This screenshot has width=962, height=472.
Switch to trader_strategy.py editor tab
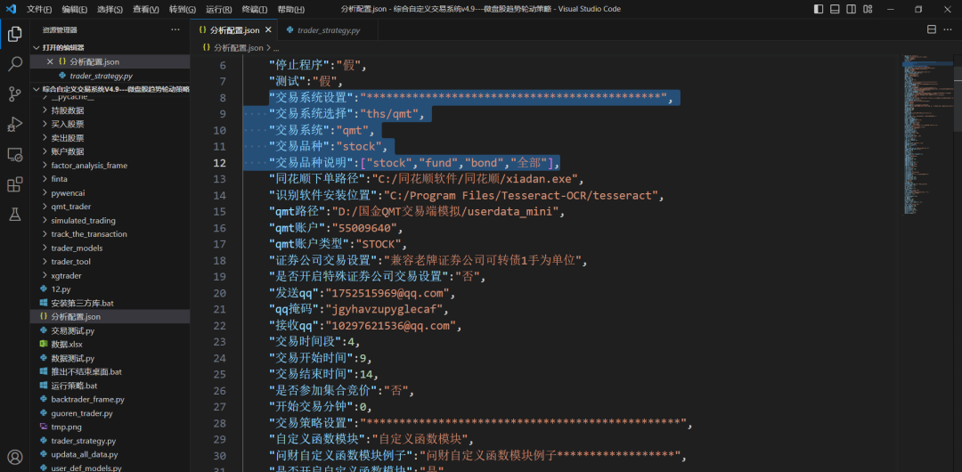pyautogui.click(x=328, y=30)
